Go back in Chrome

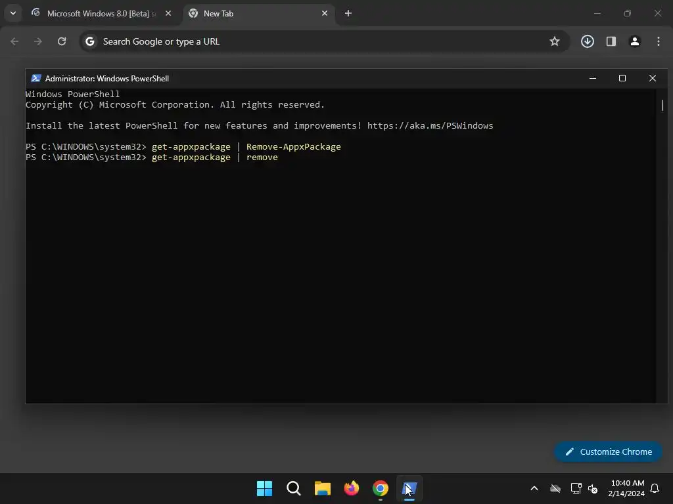pos(14,41)
